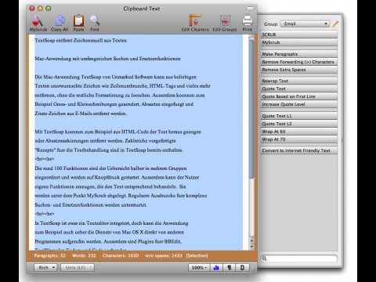Click the Quote Text L2 cleaner
The image size is (376, 282).
click(299, 124)
